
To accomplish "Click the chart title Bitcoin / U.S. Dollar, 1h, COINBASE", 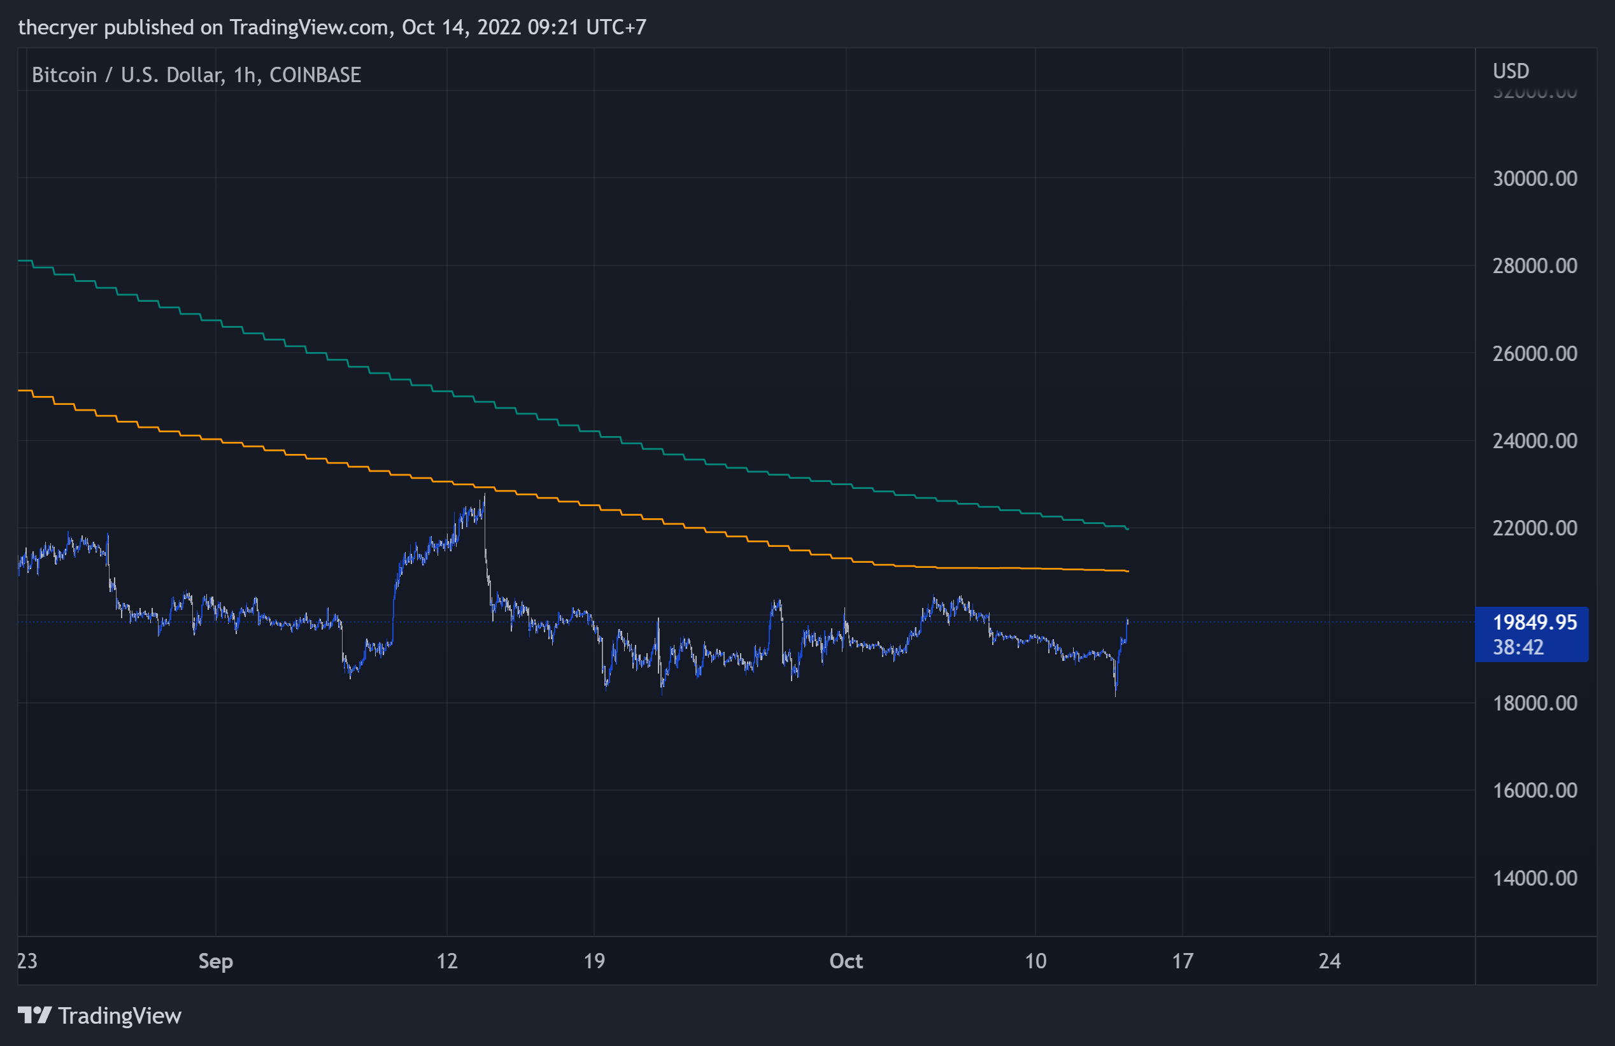I will (196, 74).
